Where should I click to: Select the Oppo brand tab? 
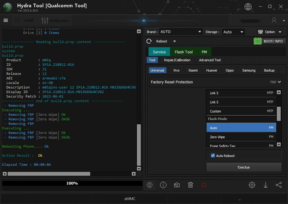tap(229, 70)
